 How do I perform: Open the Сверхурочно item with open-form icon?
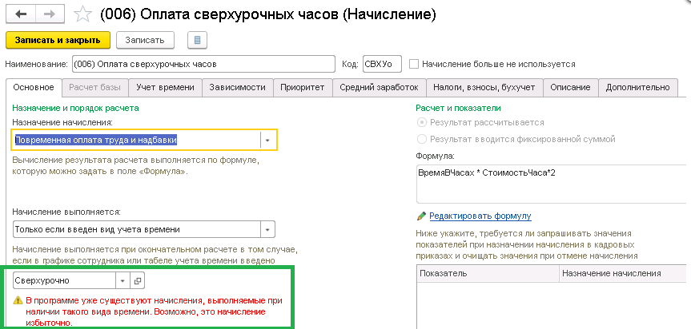[138, 280]
